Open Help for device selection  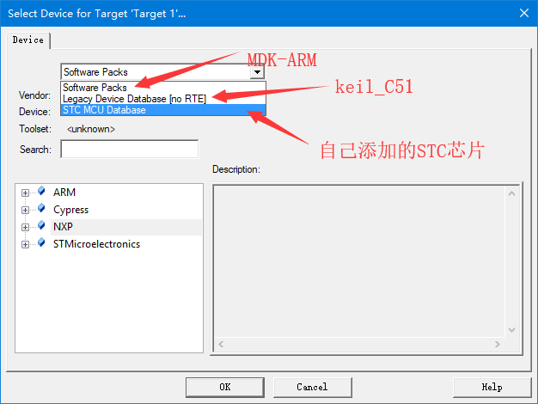[x=492, y=387]
